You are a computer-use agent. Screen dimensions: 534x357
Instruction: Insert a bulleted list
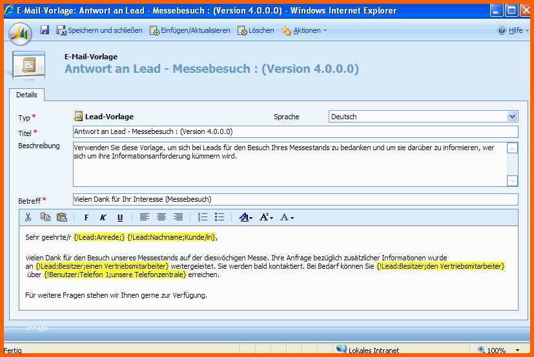point(220,218)
